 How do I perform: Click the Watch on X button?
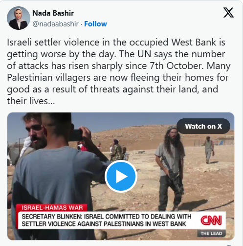(203, 126)
